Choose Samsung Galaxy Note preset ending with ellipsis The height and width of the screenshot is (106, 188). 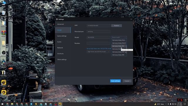[119, 40]
